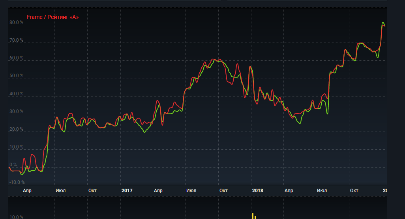Click the 60.0 % value on vertical axis
Screen dimensions: 405x219
(17, 58)
